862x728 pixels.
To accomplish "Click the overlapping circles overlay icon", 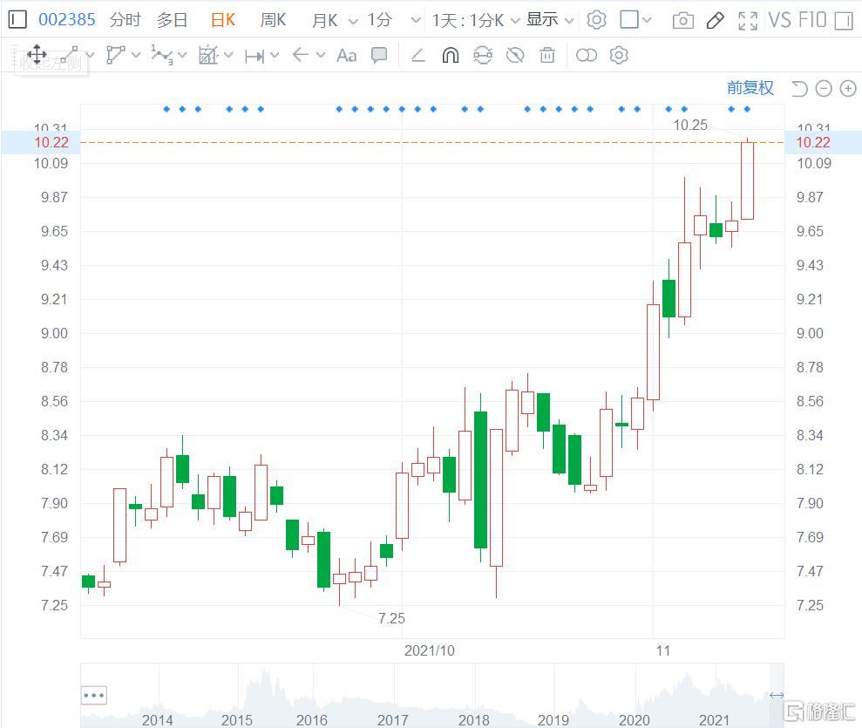I will click(x=586, y=55).
